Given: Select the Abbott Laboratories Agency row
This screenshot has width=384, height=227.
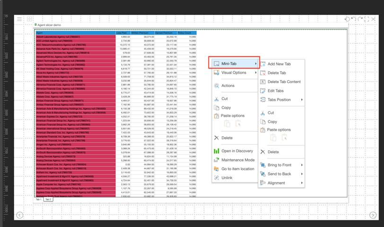Looking at the screenshot, I should point(76,37).
